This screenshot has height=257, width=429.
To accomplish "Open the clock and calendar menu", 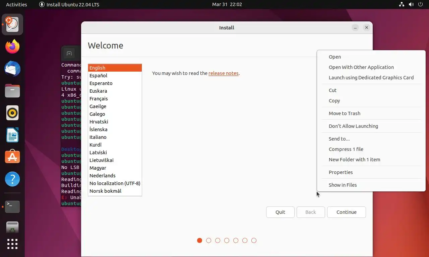I will coord(227,4).
